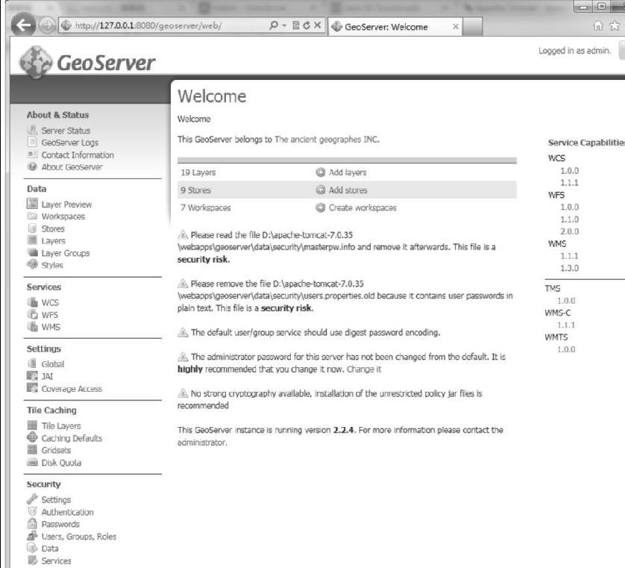Click the Tile Layers icon

pos(32,425)
